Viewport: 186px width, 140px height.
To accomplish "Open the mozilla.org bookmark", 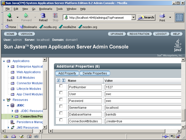I will 48,27.
